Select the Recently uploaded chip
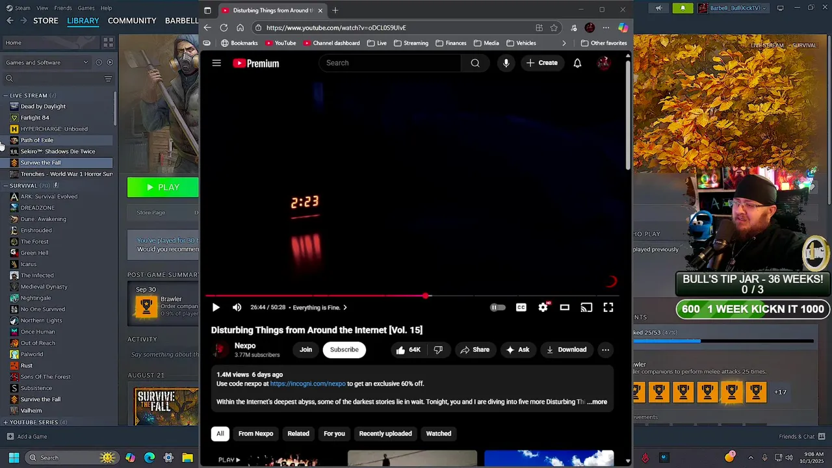832x468 pixels. pos(385,434)
